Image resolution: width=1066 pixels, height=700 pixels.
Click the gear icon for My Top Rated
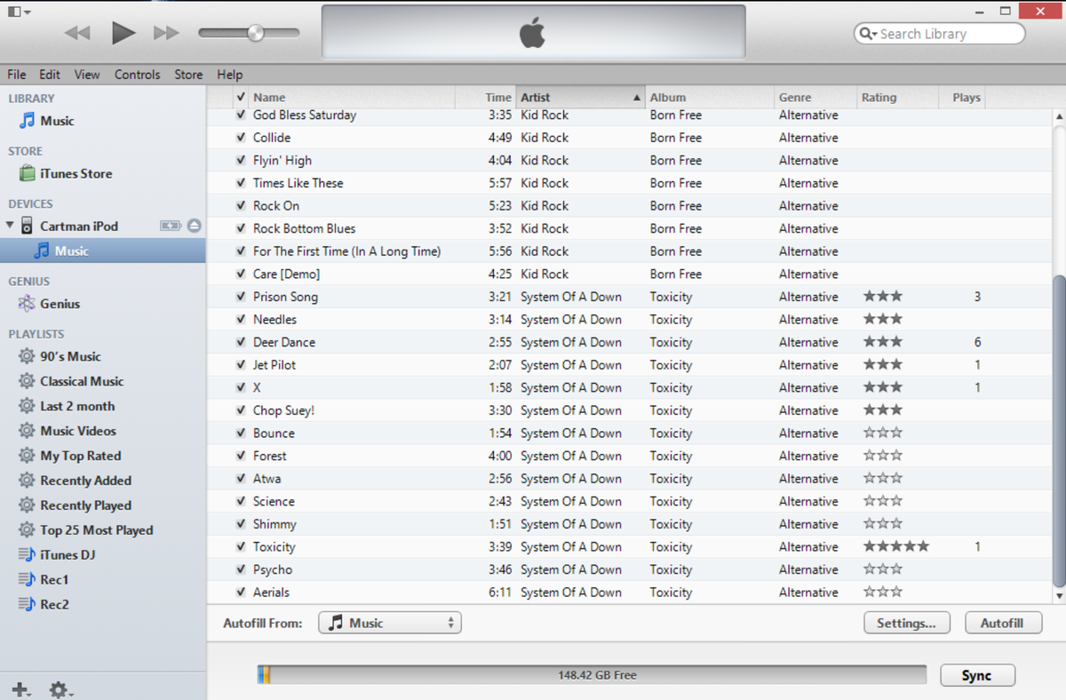(x=27, y=456)
